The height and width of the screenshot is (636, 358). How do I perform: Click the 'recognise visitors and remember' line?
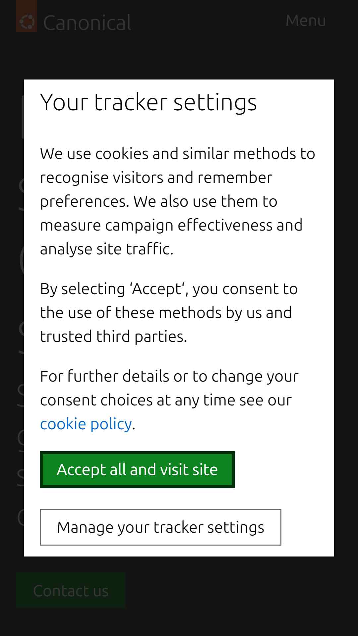click(156, 177)
